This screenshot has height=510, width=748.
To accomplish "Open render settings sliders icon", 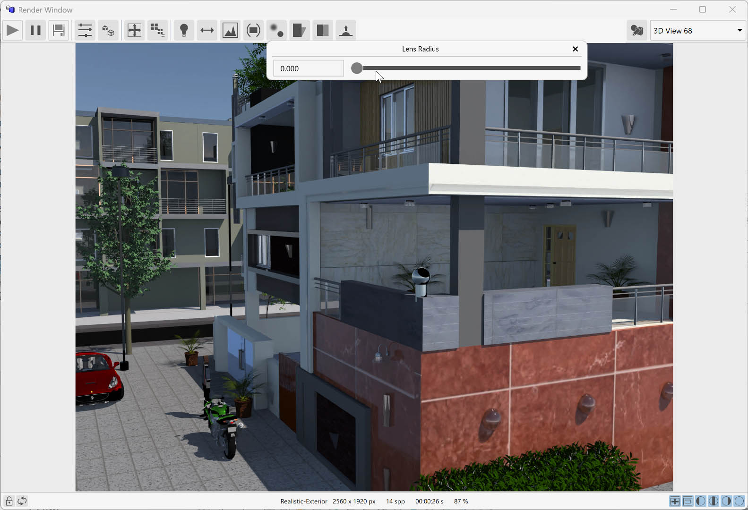I will [85, 31].
